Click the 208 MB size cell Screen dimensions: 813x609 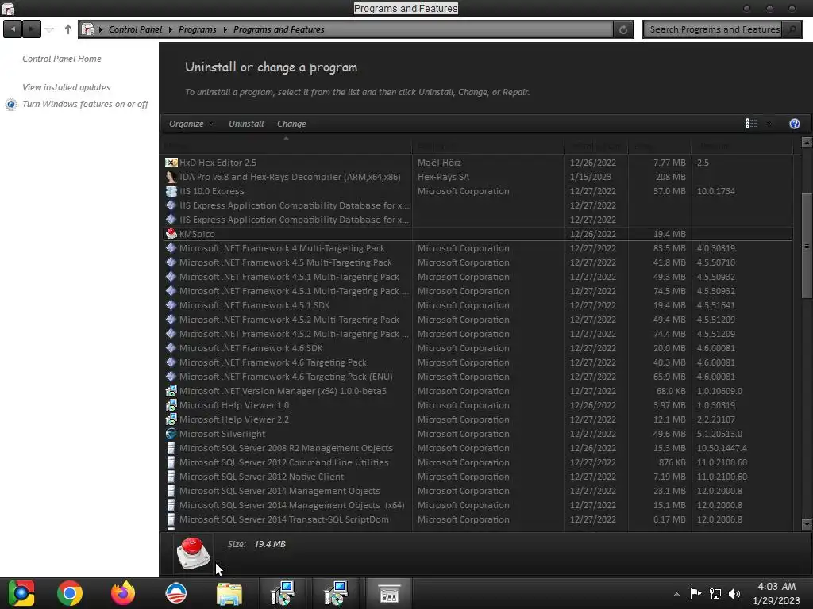[x=670, y=177]
